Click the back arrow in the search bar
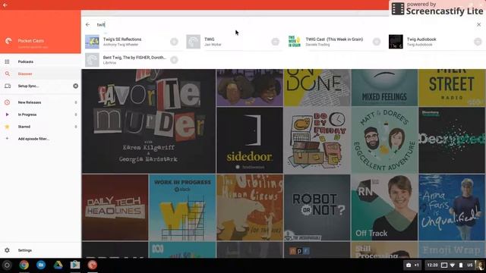Screen dimensions: 486x273 [x=88, y=24]
